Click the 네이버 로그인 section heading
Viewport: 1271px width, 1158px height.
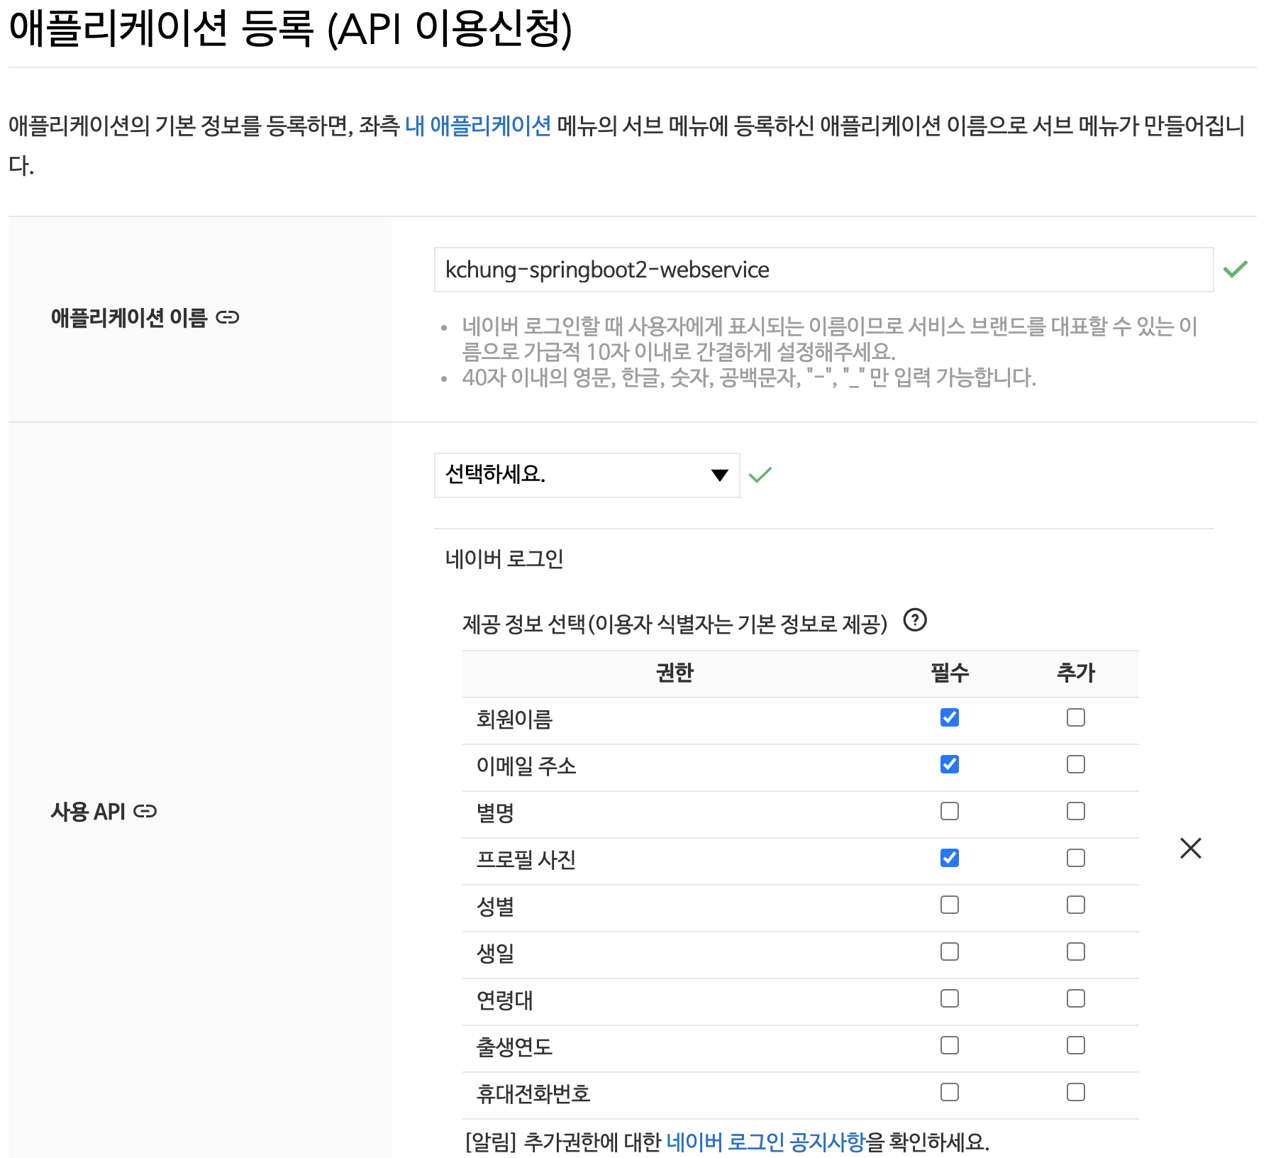pos(504,558)
